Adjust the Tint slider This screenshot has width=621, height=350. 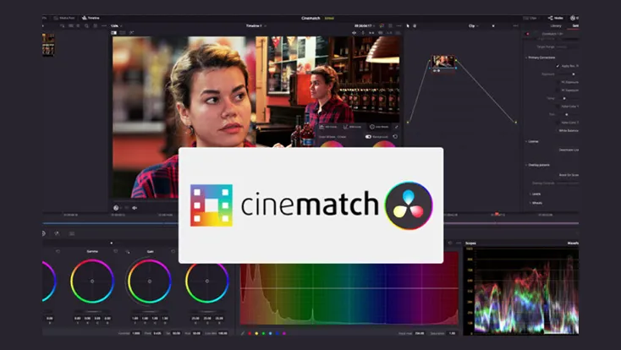569,114
